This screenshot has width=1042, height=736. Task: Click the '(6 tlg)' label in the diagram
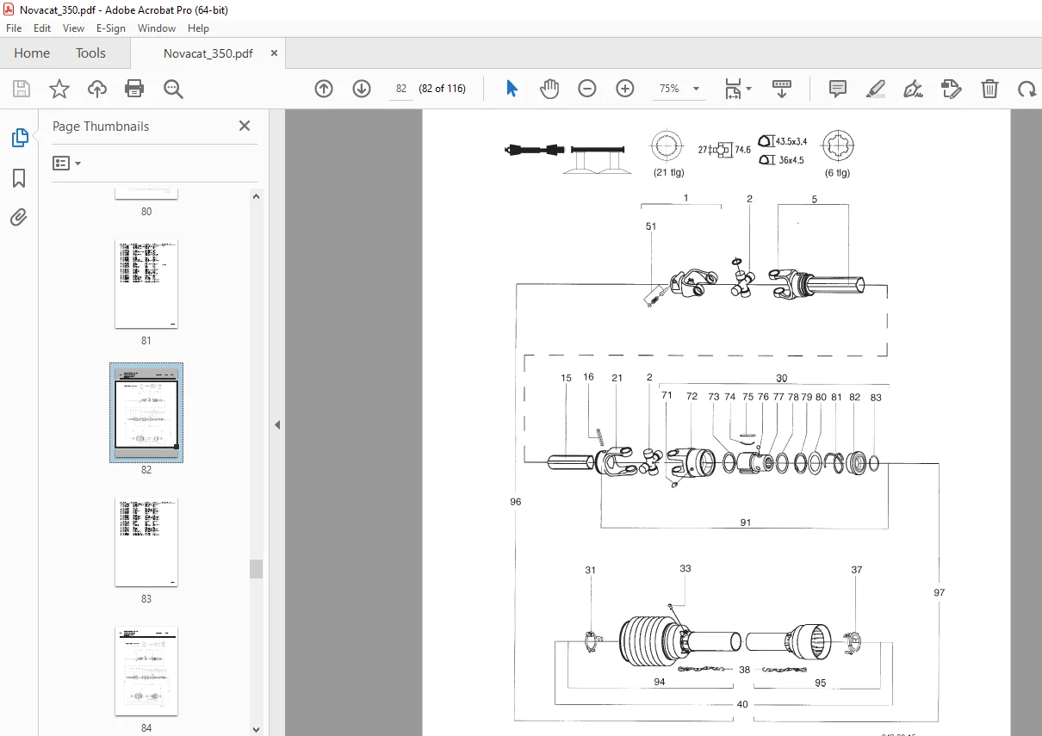pyautogui.click(x=837, y=172)
